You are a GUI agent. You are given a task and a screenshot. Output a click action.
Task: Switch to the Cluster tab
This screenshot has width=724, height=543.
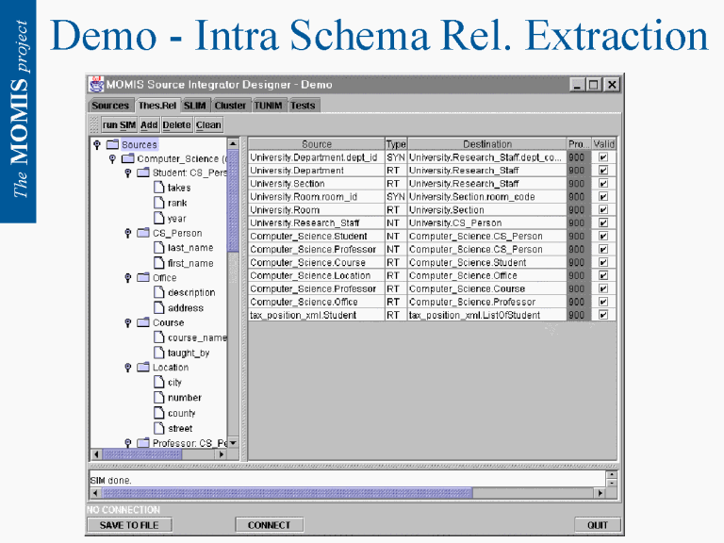click(x=230, y=106)
